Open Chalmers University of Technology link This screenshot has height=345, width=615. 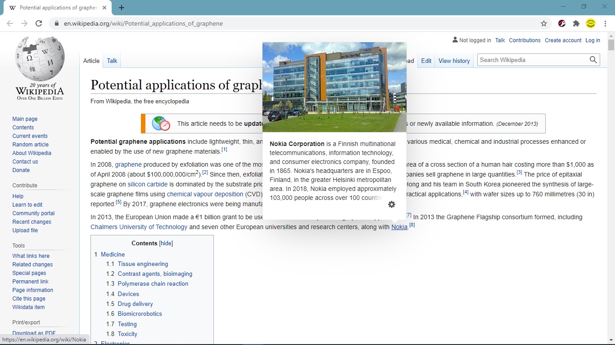(139, 227)
